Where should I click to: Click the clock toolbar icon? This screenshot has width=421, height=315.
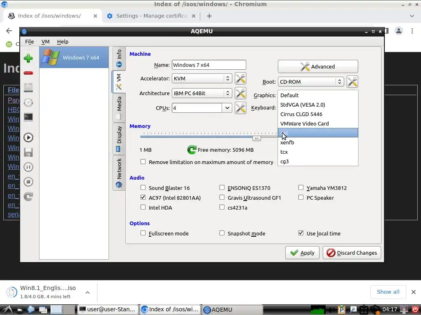28,102
